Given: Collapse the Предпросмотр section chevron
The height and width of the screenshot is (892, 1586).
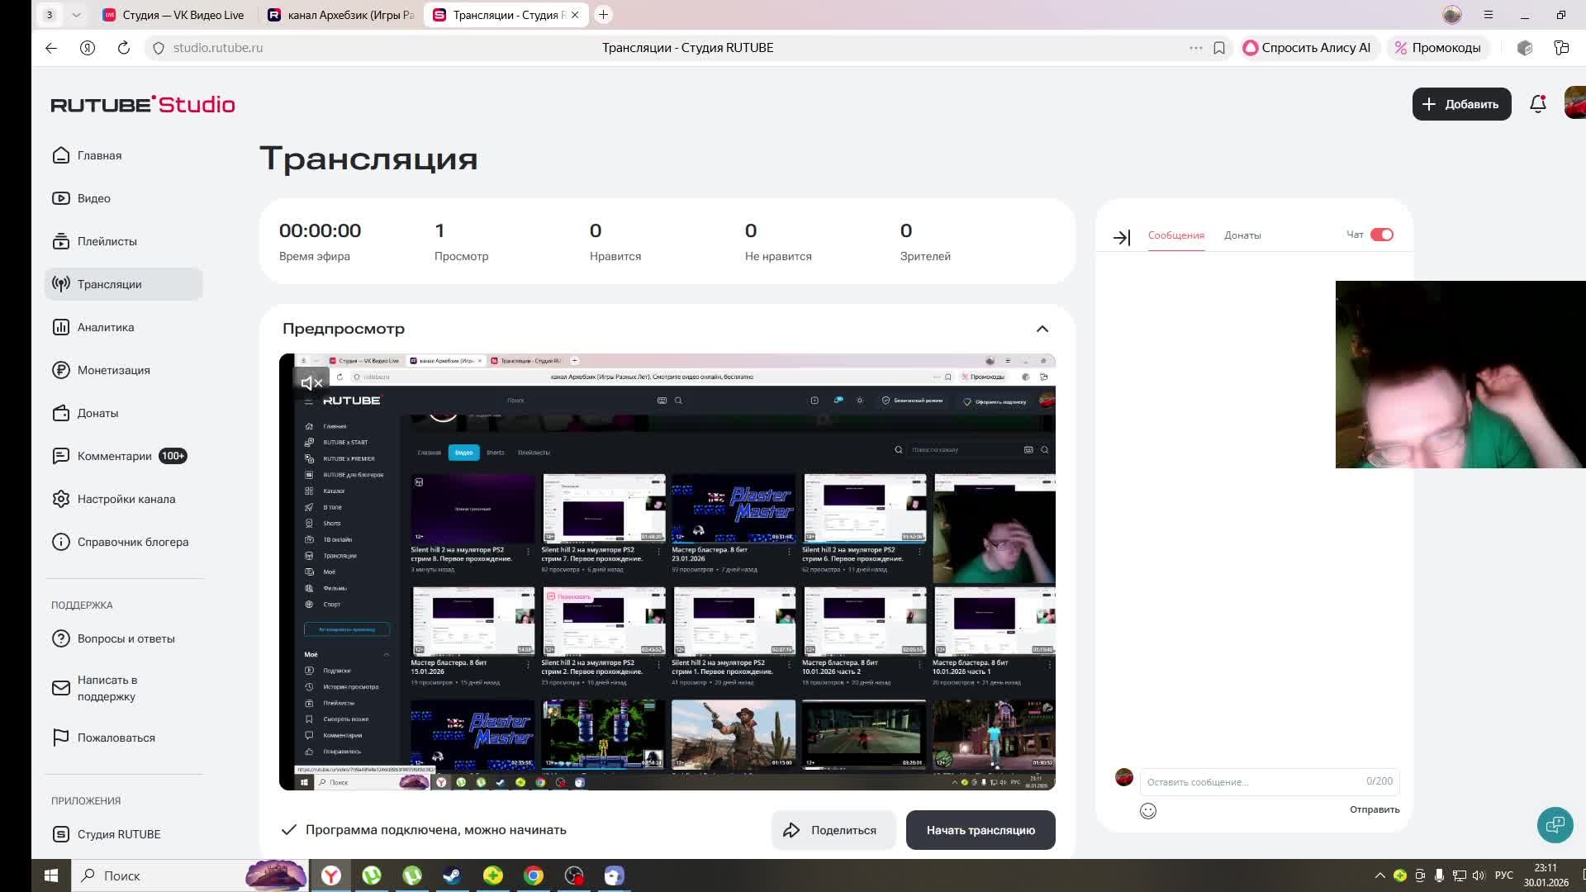Looking at the screenshot, I should 1042,329.
